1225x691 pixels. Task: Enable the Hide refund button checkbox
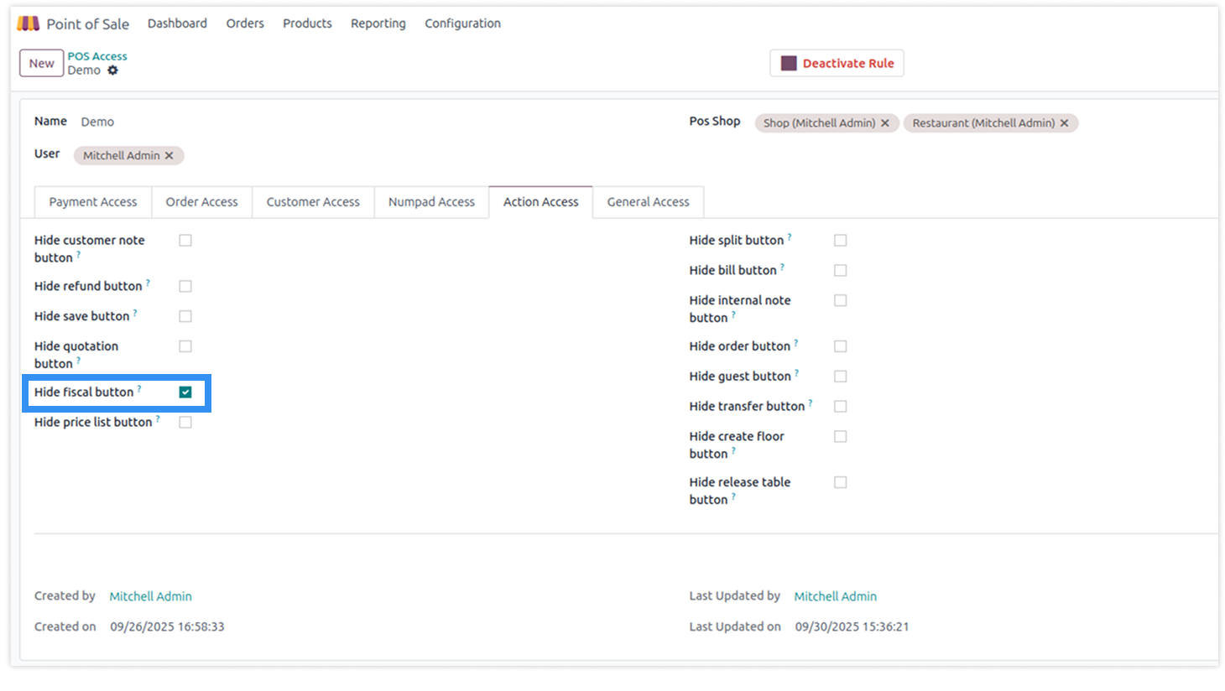point(185,287)
